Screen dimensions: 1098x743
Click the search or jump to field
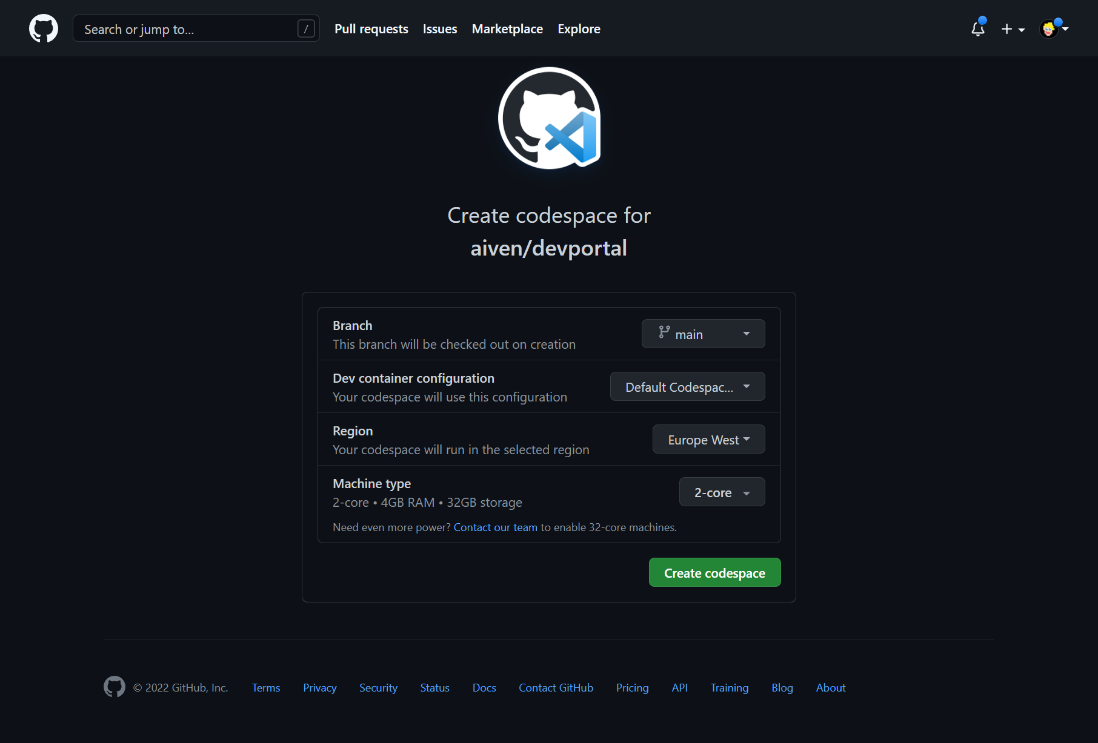pyautogui.click(x=182, y=28)
